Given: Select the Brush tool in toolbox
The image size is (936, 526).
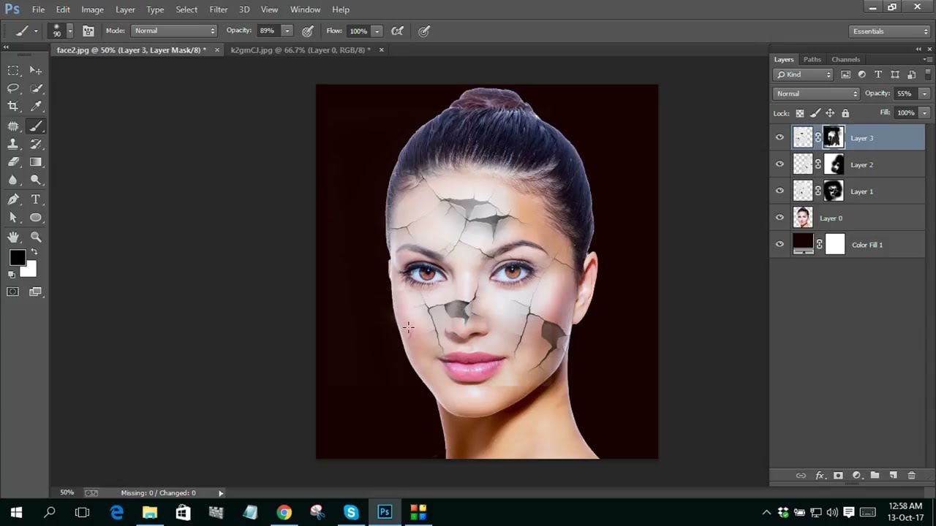Looking at the screenshot, I should point(36,126).
